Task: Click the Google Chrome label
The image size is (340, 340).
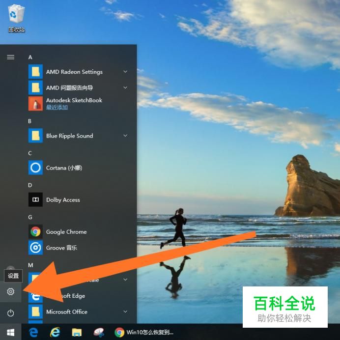Action: click(66, 232)
